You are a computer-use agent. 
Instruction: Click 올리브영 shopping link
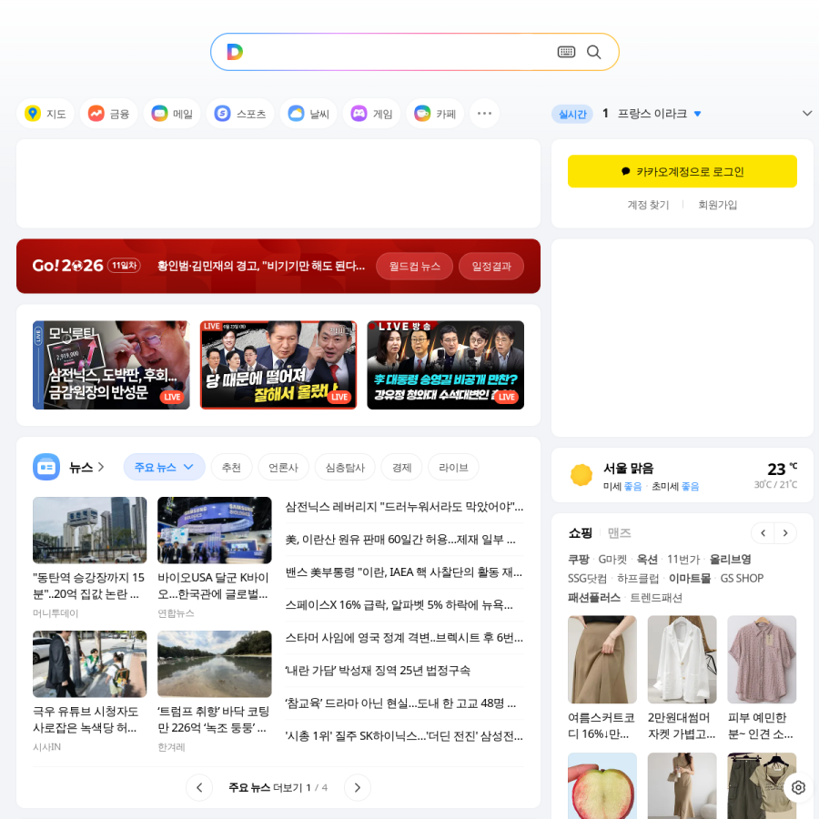pyautogui.click(x=730, y=559)
